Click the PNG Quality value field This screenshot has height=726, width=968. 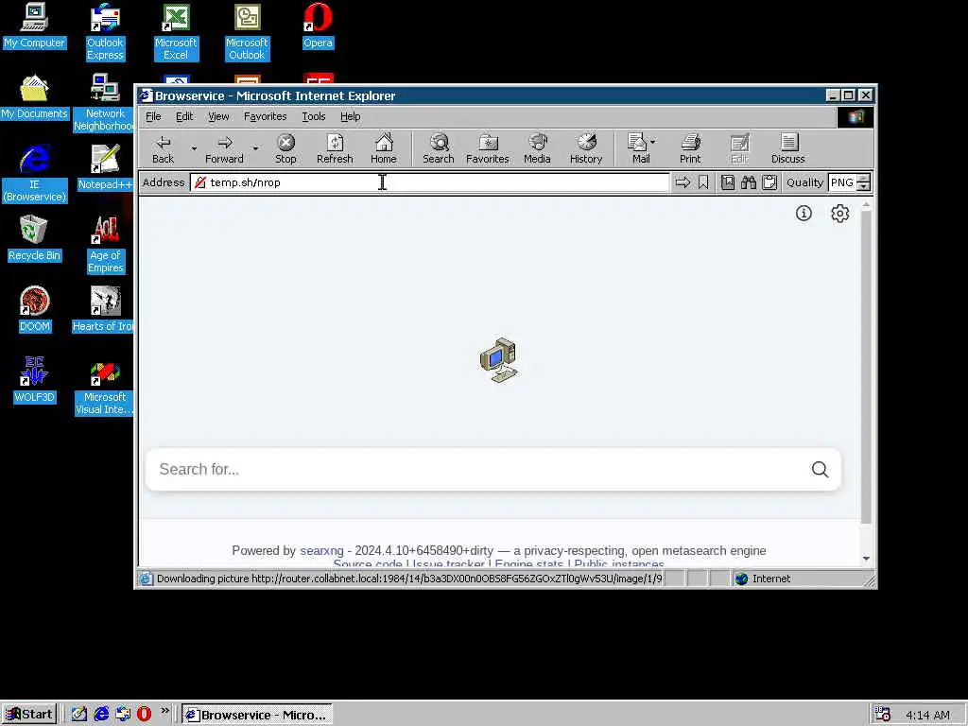click(842, 182)
